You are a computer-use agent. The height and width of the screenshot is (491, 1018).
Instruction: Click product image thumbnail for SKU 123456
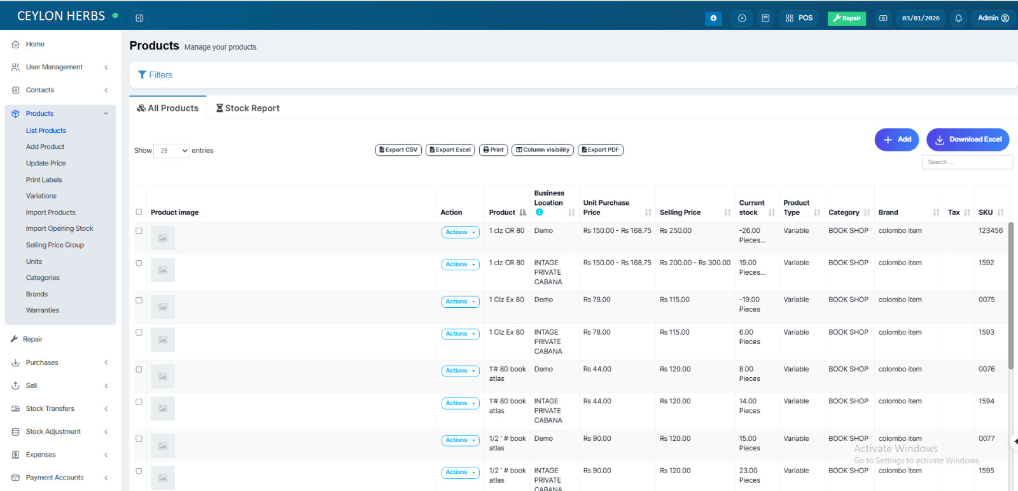pos(163,239)
